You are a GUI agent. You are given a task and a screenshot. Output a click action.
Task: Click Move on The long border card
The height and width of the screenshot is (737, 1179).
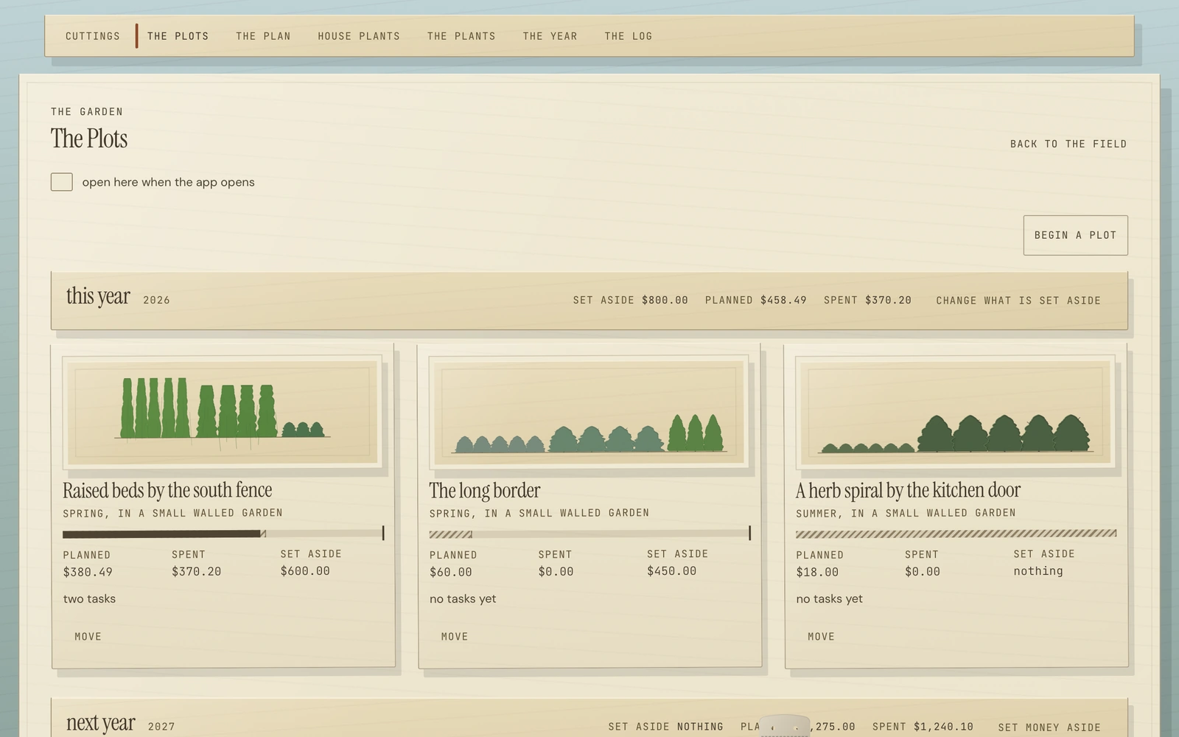click(455, 637)
